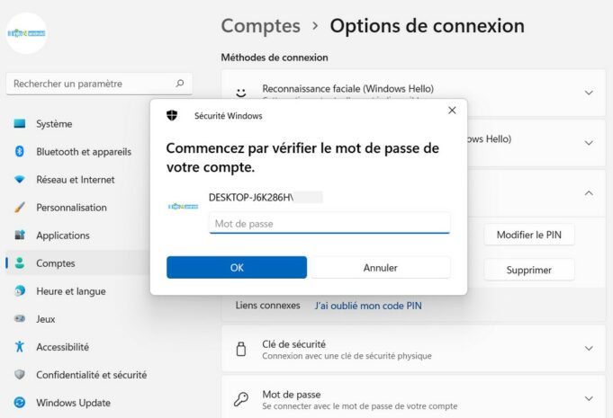
Task: Confirm with the OK button
Action: [x=237, y=267]
